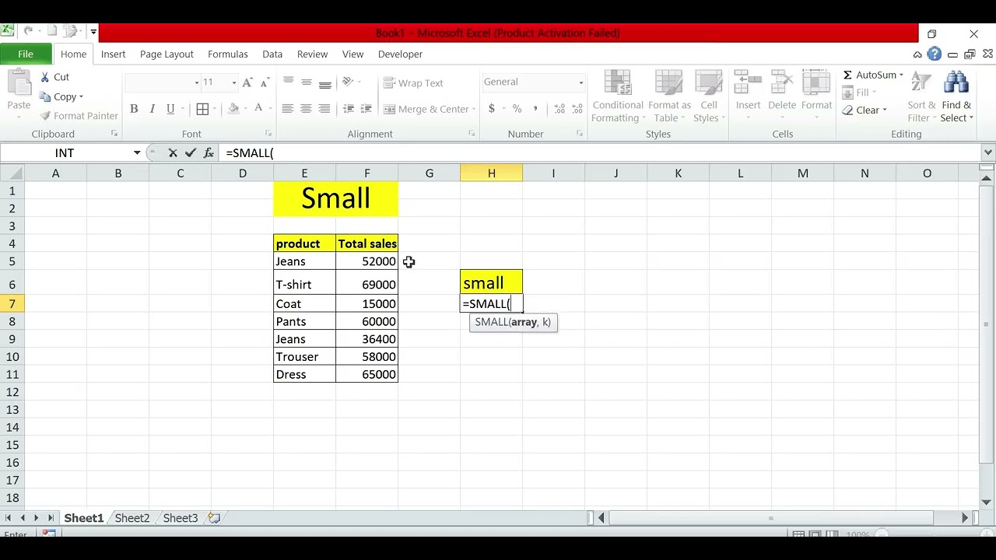
Task: Open the Clear dropdown
Action: (885, 110)
